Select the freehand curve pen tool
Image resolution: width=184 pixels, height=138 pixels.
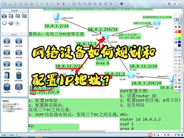coord(176,50)
